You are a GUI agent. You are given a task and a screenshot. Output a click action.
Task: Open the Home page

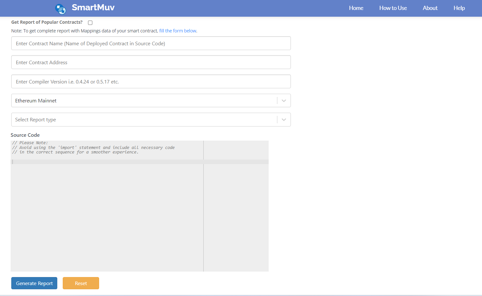356,8
